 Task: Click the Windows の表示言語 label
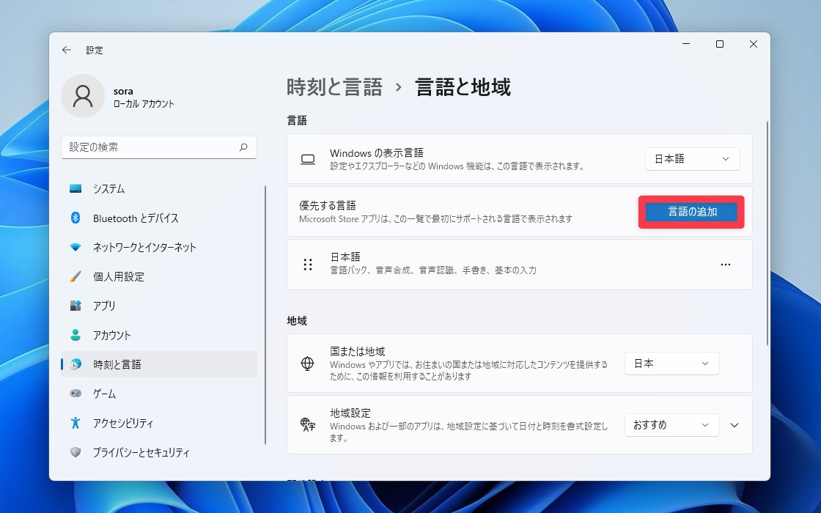click(x=377, y=153)
